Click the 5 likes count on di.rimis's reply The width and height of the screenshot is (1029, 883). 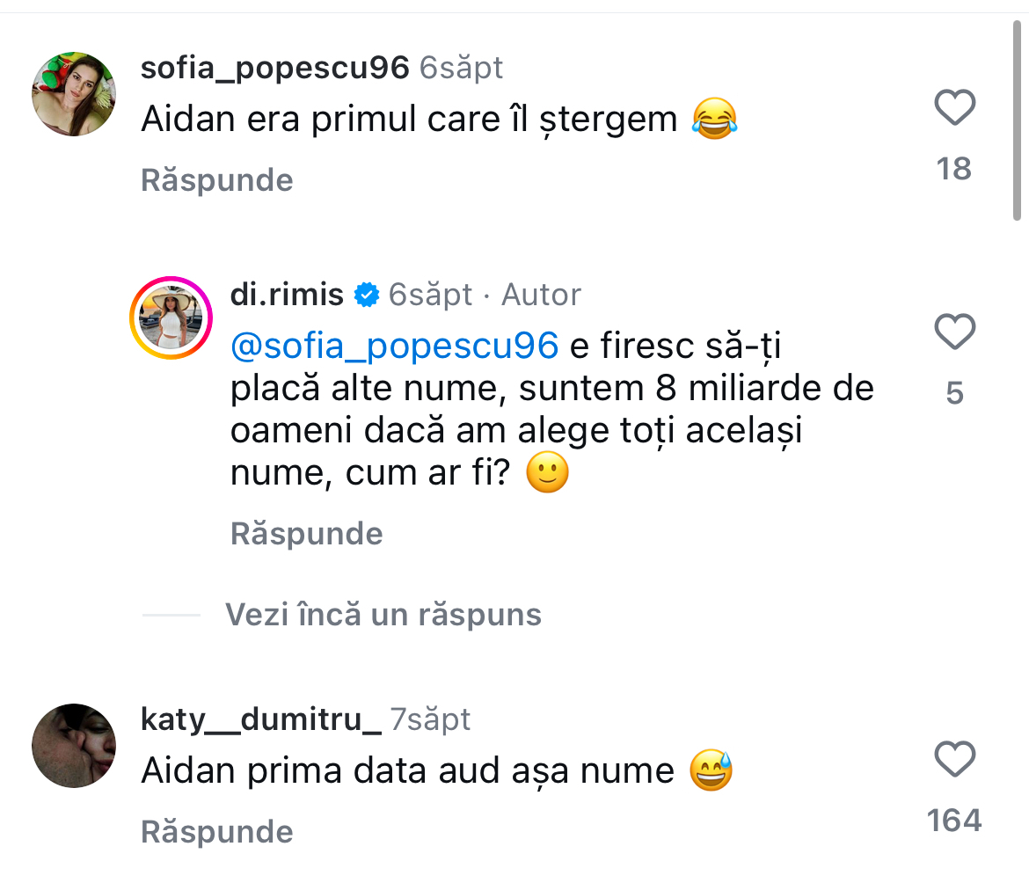coord(954,393)
